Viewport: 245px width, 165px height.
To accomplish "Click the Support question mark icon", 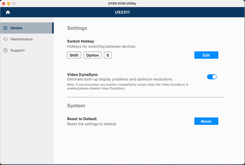I will click(5, 50).
